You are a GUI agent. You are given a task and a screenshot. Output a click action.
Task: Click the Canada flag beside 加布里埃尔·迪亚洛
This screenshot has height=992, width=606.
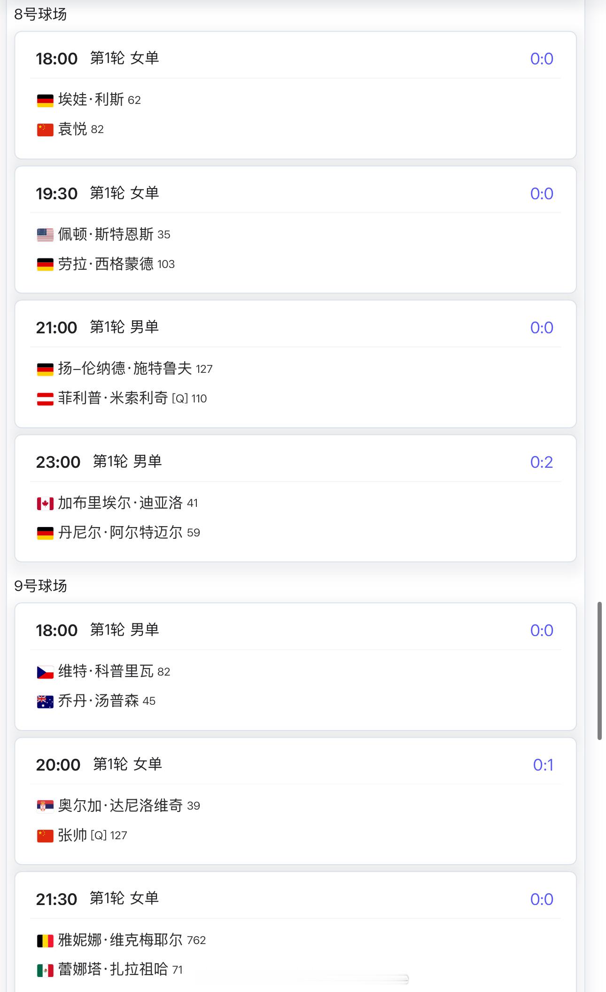45,504
